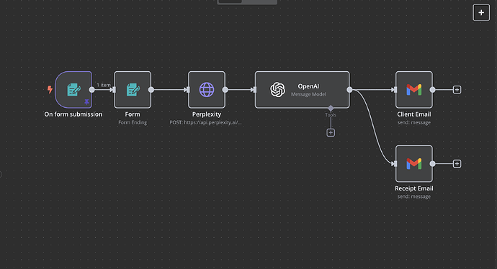497x269 pixels.
Task: Click the Perplexity node output connector
Action: pyautogui.click(x=225, y=90)
